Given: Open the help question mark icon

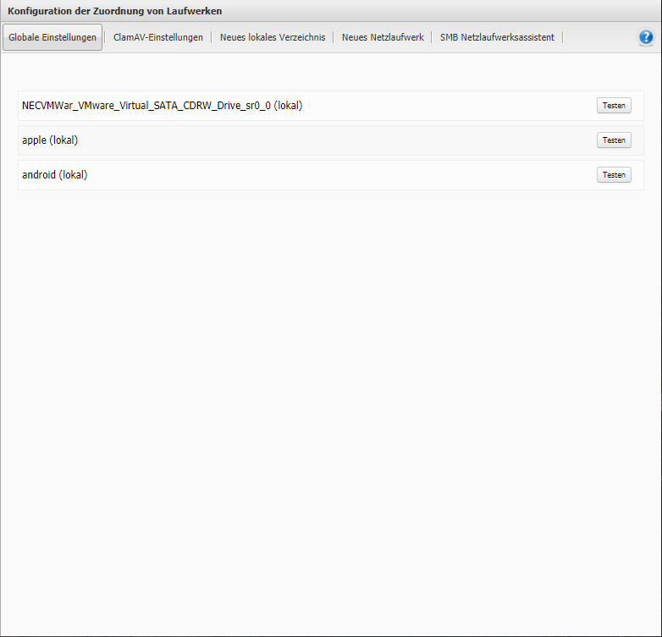Looking at the screenshot, I should (x=646, y=37).
